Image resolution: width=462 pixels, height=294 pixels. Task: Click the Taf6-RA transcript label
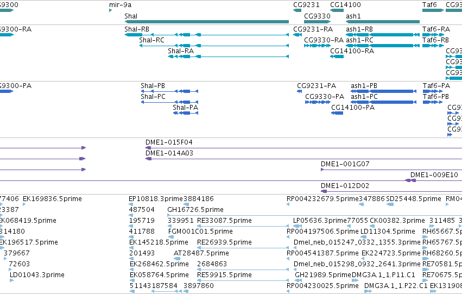tap(436, 29)
